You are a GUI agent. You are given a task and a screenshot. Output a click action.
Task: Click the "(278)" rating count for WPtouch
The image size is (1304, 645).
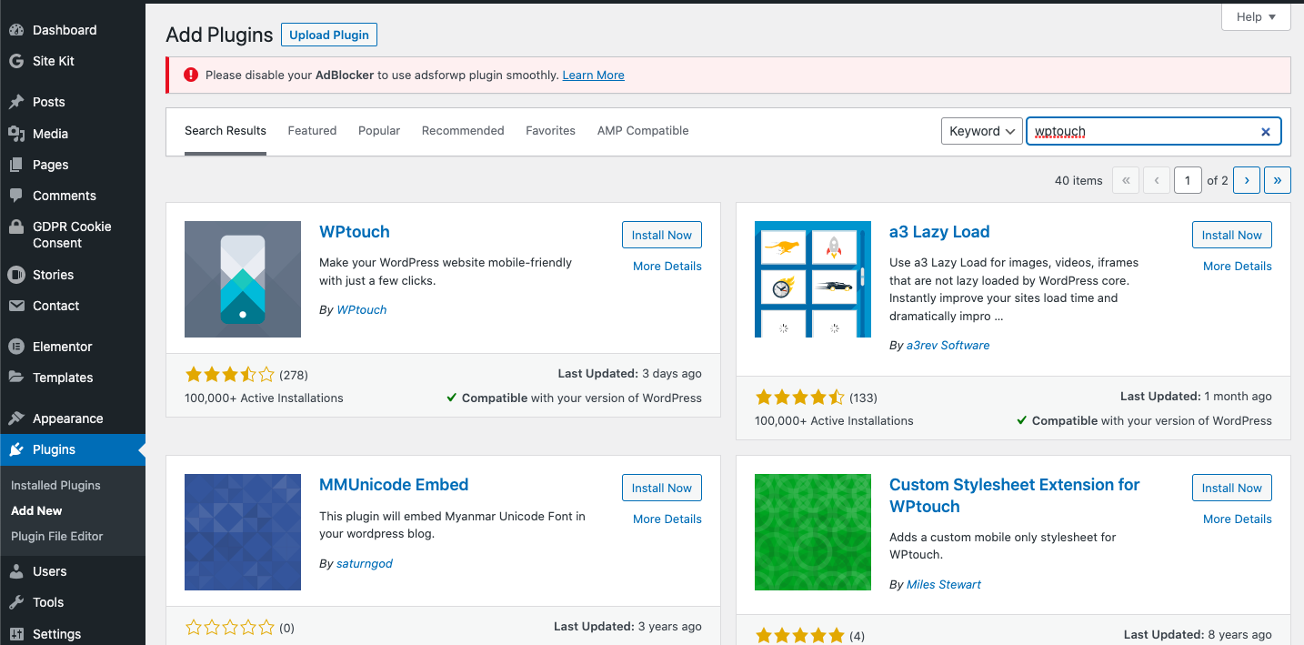(x=294, y=375)
